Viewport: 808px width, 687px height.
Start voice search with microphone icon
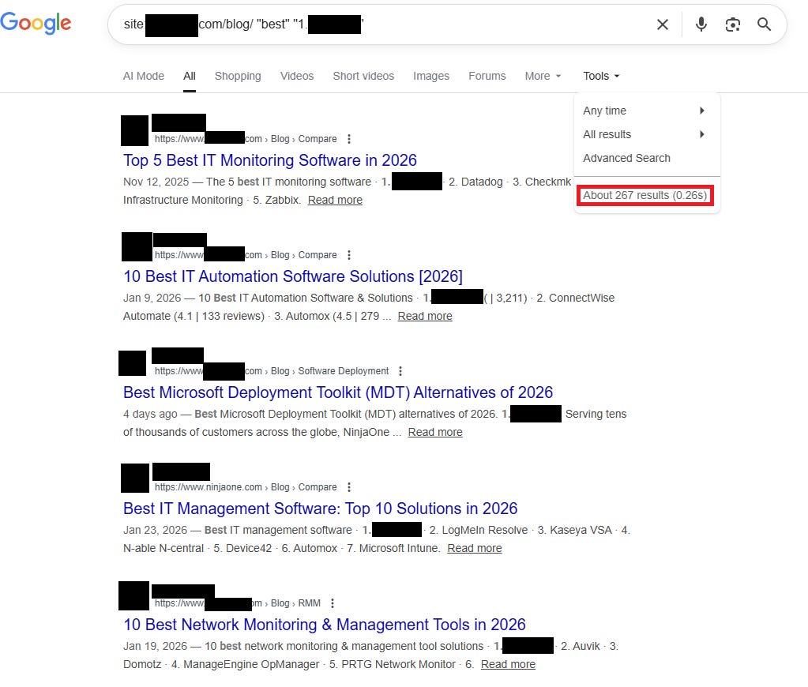pos(701,24)
